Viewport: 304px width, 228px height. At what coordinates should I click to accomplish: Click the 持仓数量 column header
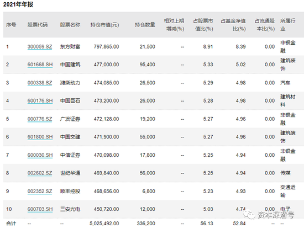(x=145, y=25)
